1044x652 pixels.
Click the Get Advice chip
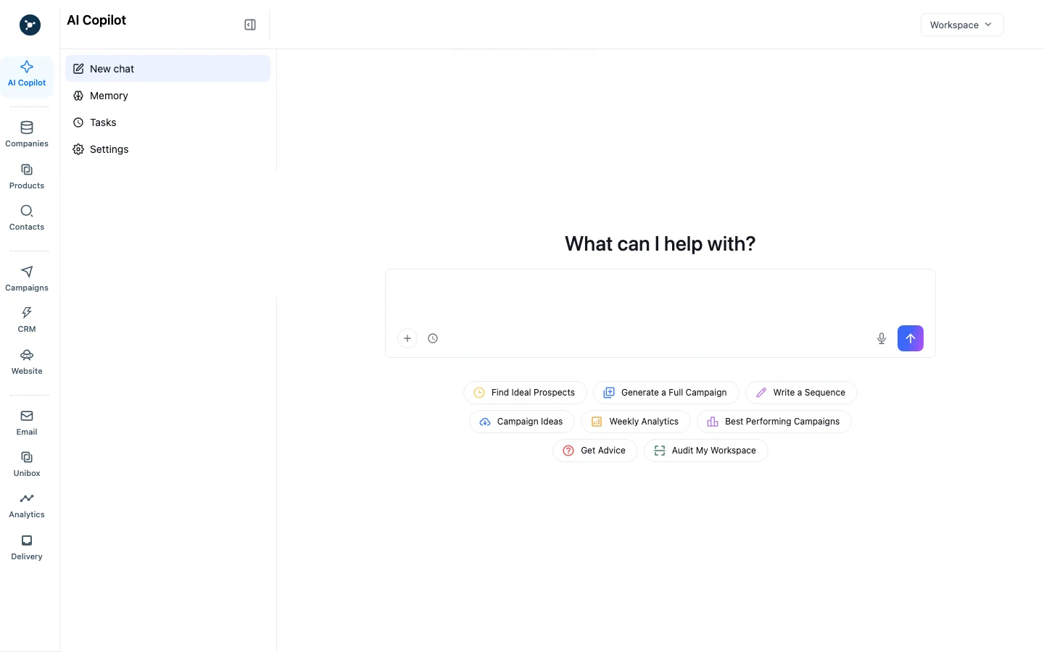595,451
